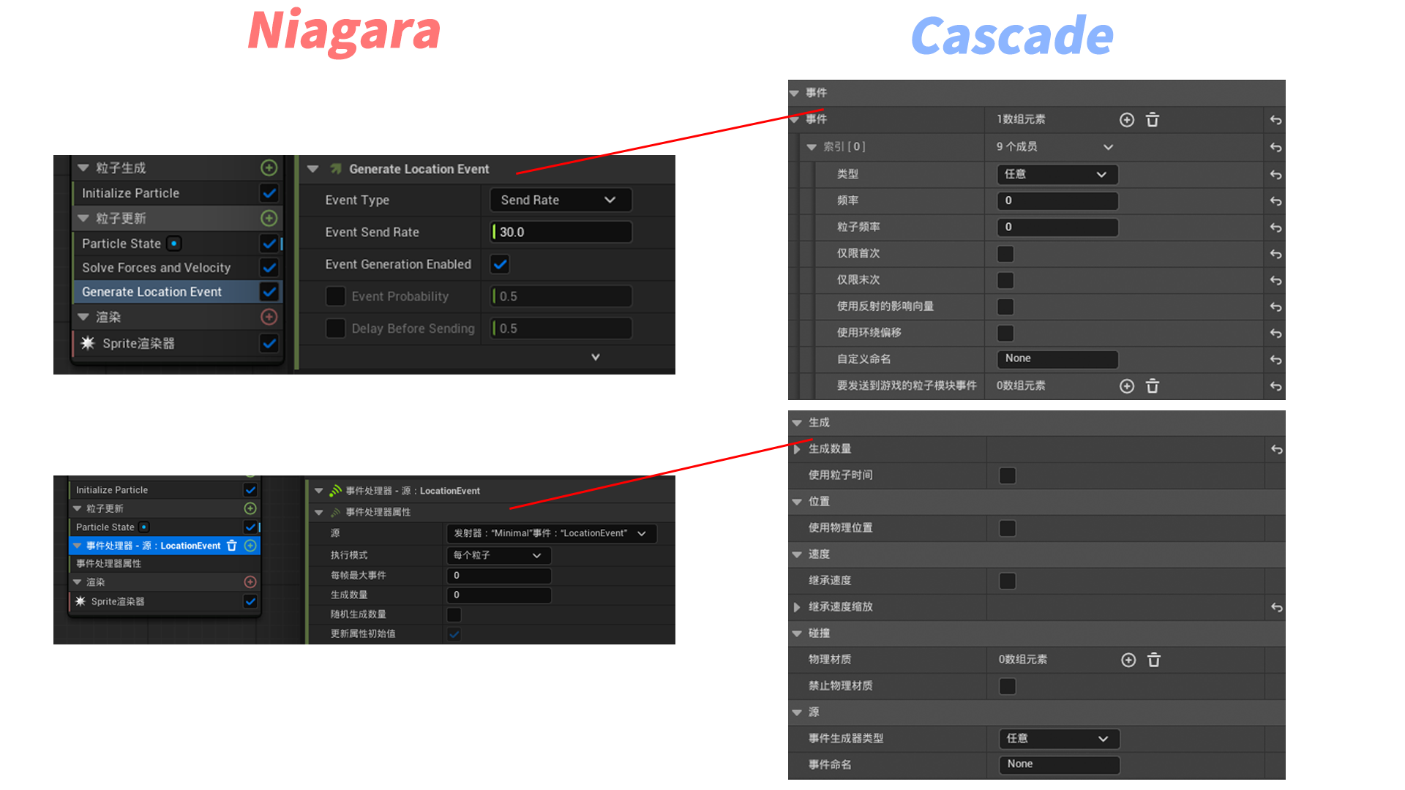Enable the Event Probability checkbox
The width and height of the screenshot is (1405, 790).
336,296
